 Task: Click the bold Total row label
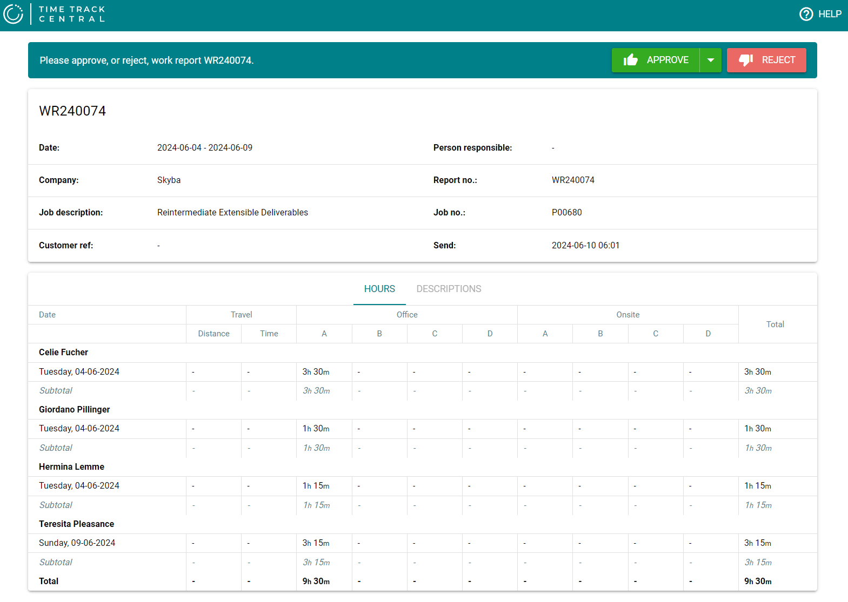49,581
